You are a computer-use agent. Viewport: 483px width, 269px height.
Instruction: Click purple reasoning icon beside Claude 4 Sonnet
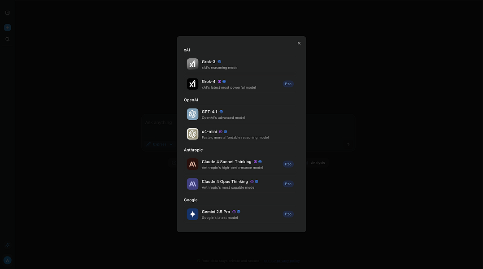click(x=255, y=161)
